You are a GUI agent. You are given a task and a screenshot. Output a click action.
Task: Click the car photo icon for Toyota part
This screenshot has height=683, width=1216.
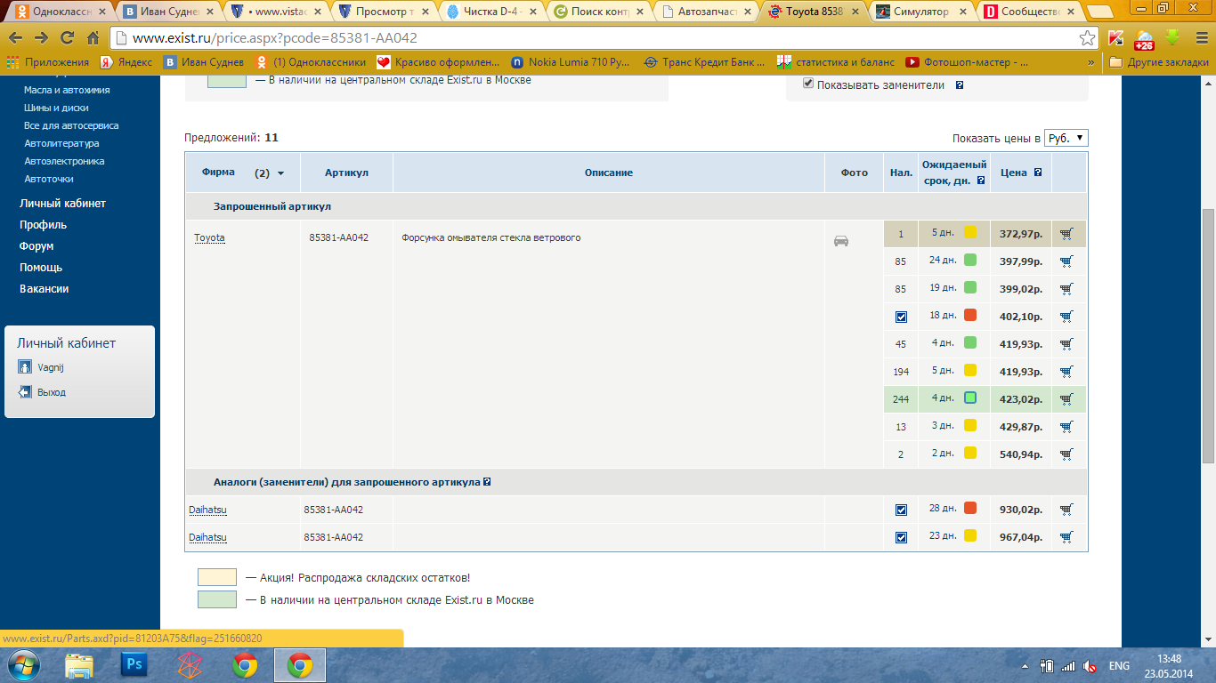tap(840, 240)
